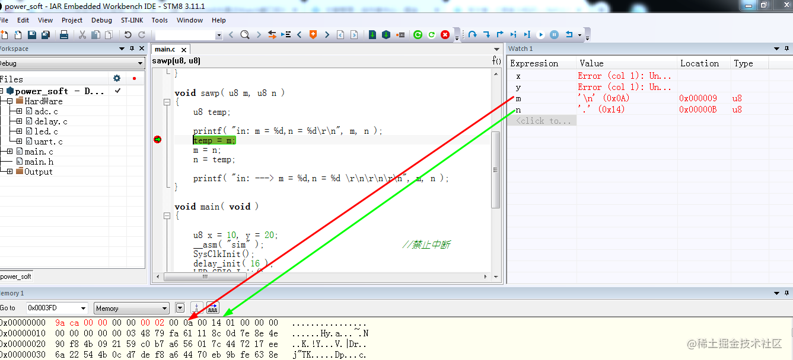Click the Memory live update waveform icon

(213, 308)
